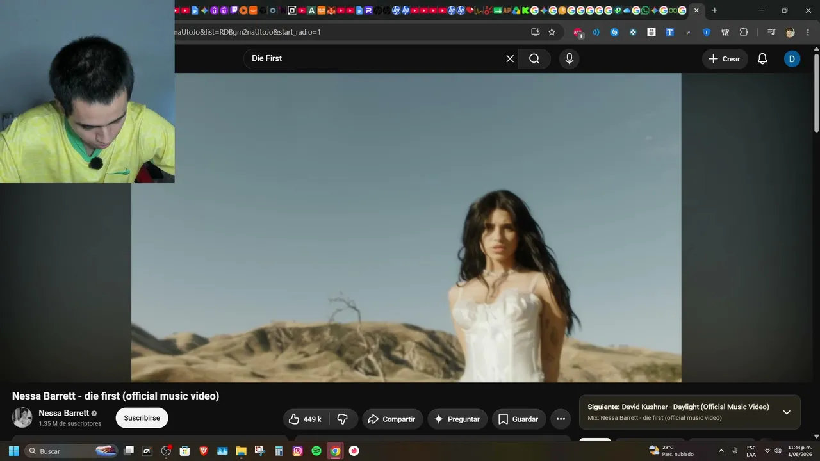
Task: Open the Chrome profile avatar
Action: pos(790,32)
